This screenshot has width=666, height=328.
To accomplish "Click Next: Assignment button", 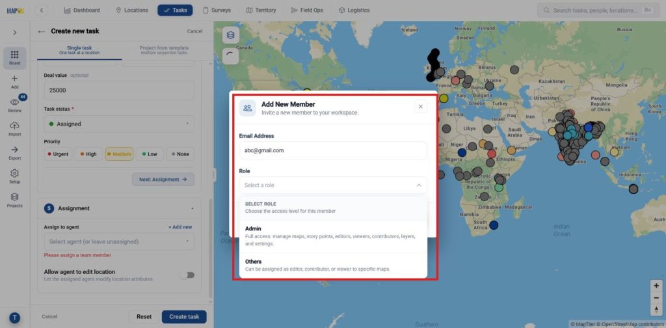I will [x=163, y=180].
